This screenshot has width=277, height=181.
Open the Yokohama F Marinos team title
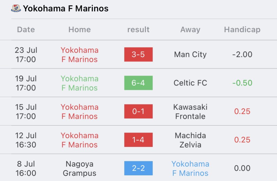(66, 8)
